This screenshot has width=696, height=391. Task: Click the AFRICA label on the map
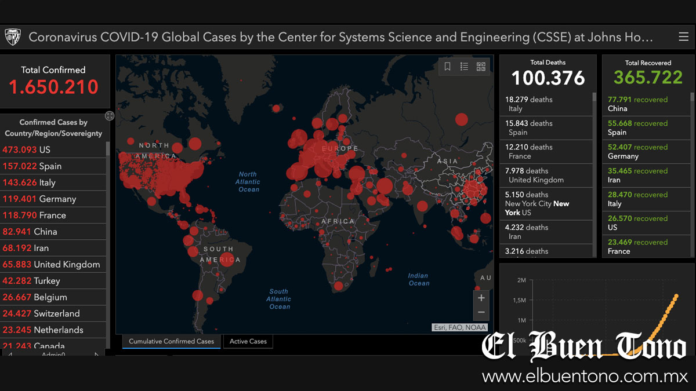338,221
